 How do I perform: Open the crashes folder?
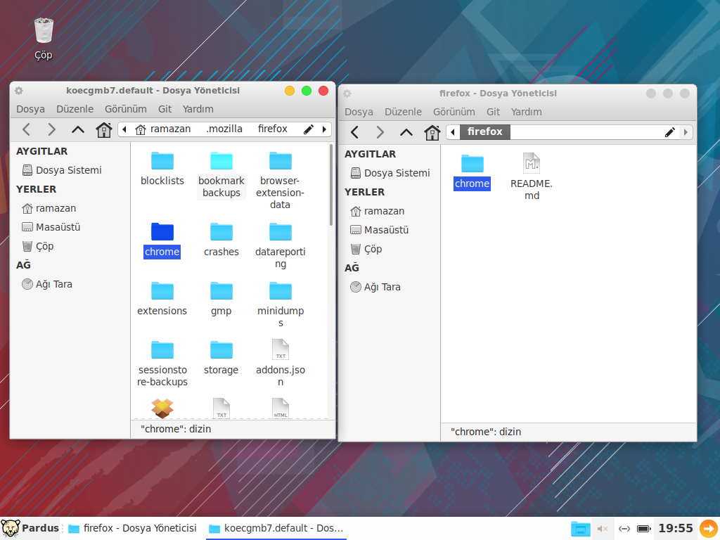point(221,240)
